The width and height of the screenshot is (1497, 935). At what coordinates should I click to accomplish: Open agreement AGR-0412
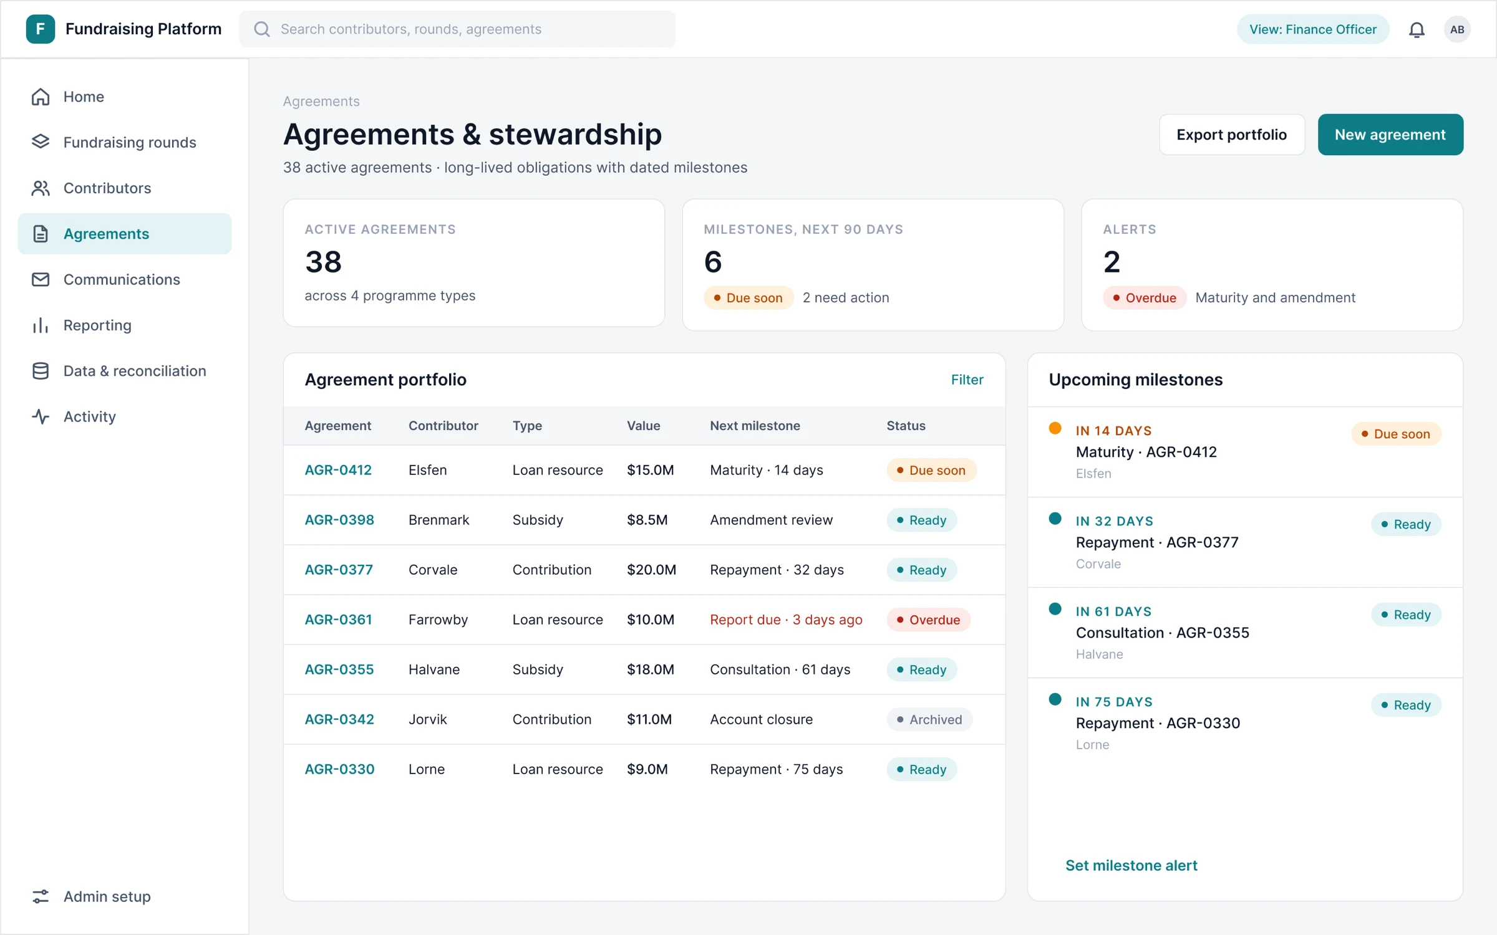pyautogui.click(x=338, y=470)
